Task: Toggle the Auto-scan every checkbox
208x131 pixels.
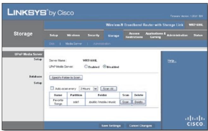Action: pos(52,88)
